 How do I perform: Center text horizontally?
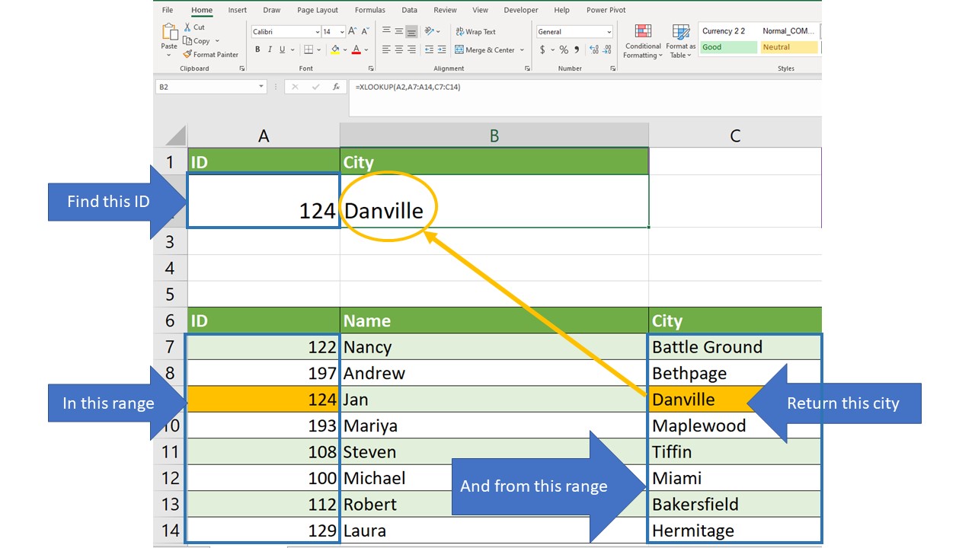(399, 49)
